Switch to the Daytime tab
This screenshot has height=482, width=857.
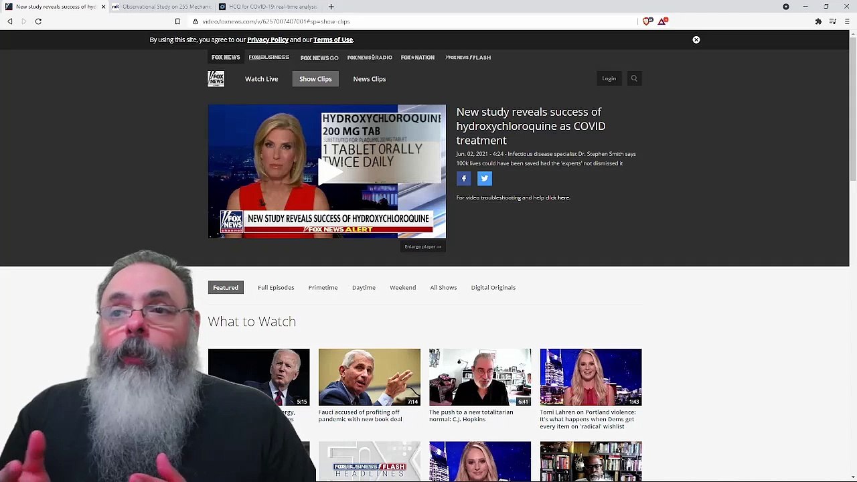click(x=364, y=288)
